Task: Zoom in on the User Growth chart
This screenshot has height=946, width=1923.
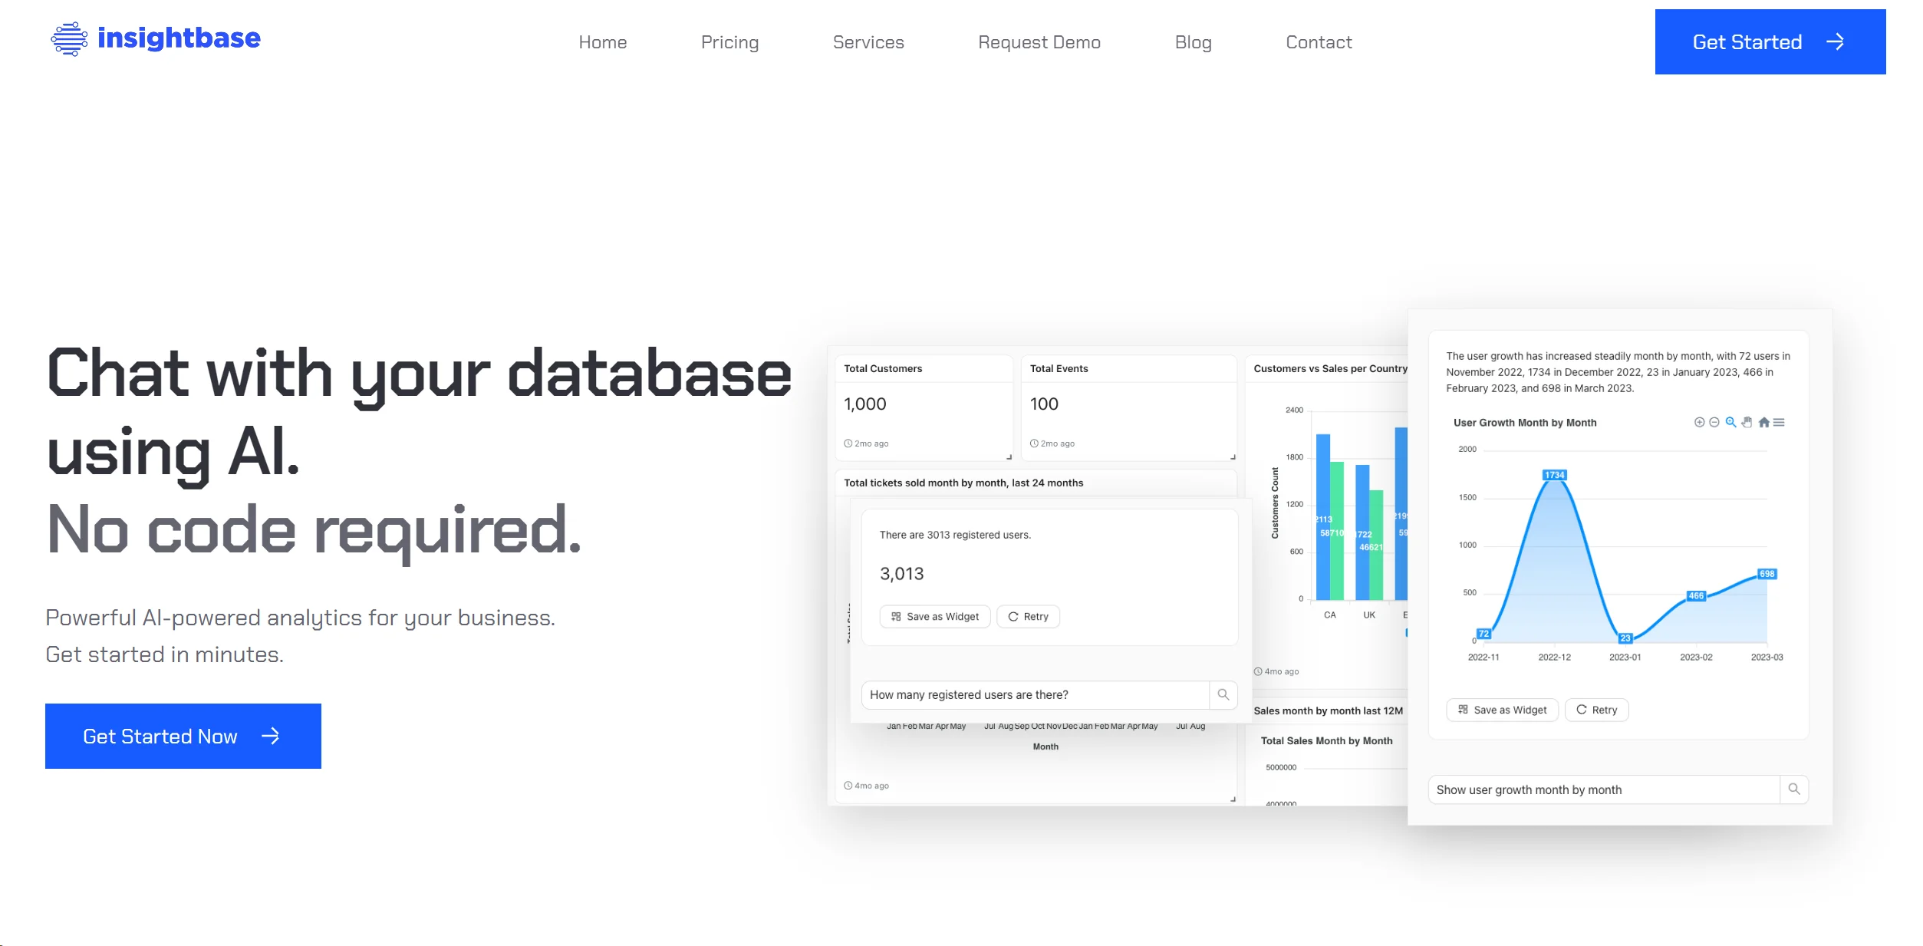Action: coord(1700,422)
